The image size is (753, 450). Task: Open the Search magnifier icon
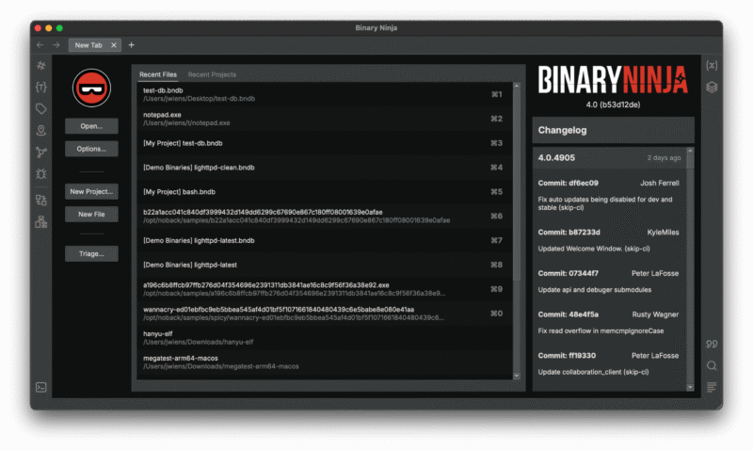point(712,365)
